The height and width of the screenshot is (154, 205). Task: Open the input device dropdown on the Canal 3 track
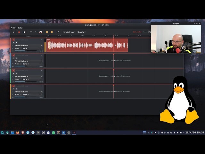tap(29, 76)
